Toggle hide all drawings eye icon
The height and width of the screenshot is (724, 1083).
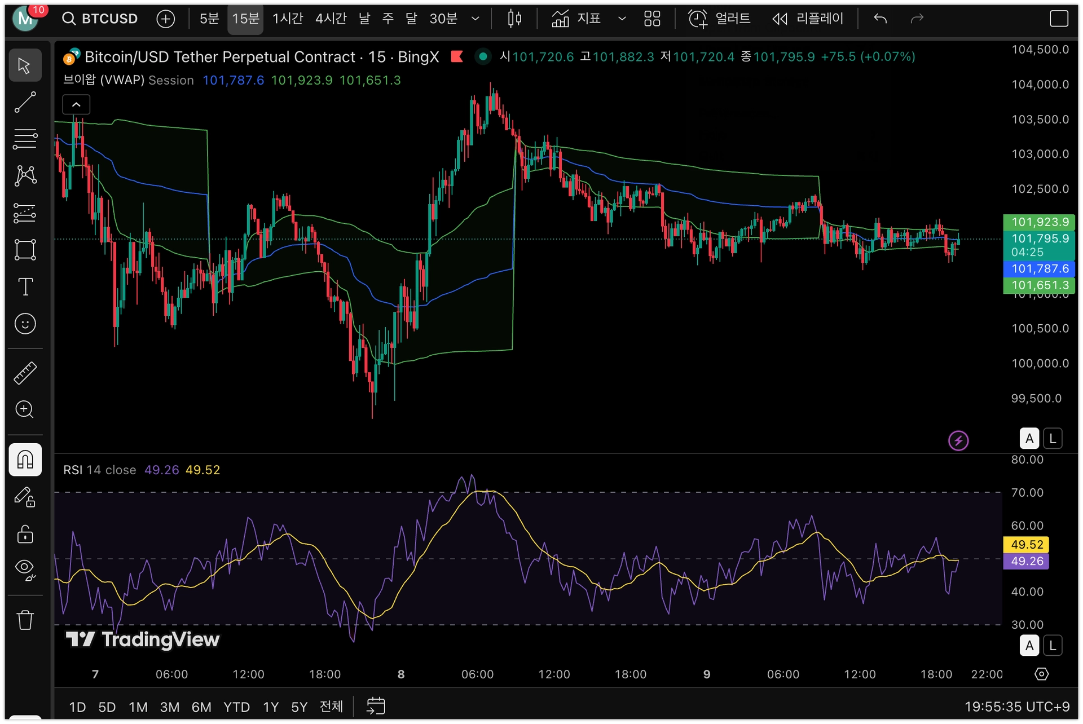[x=25, y=570]
